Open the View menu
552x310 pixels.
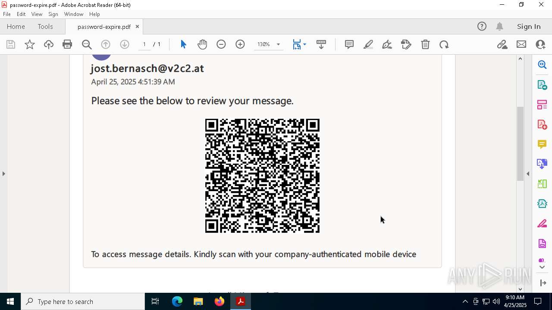(x=37, y=14)
